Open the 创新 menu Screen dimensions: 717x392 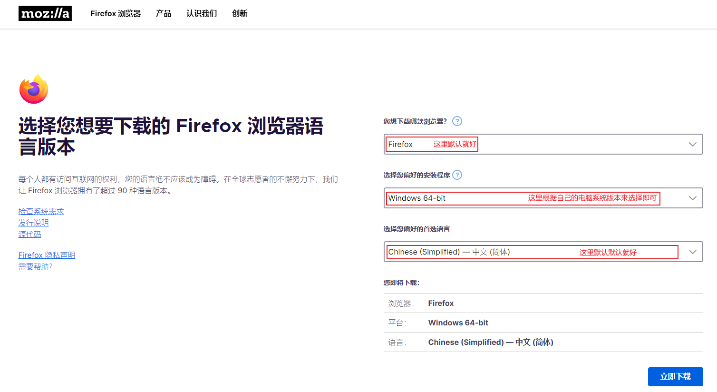click(240, 13)
